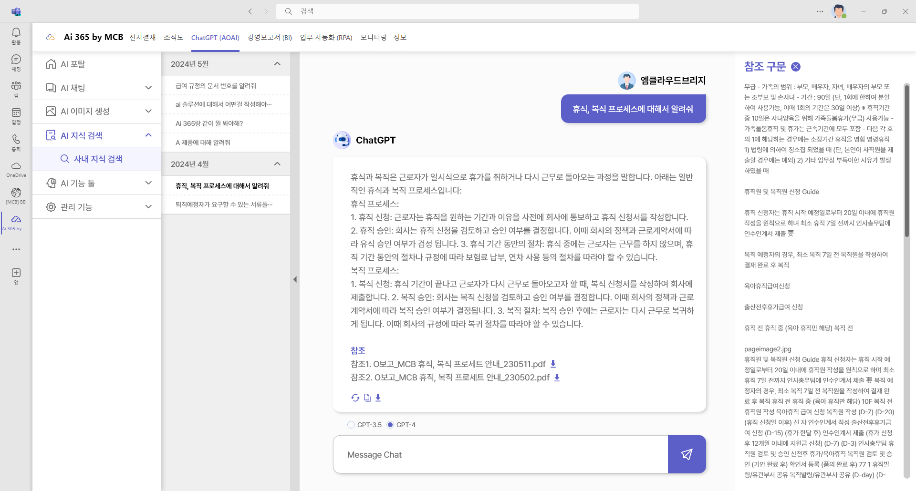This screenshot has width=916, height=491.
Task: Expand the 관리 기능 section
Action: [148, 206]
